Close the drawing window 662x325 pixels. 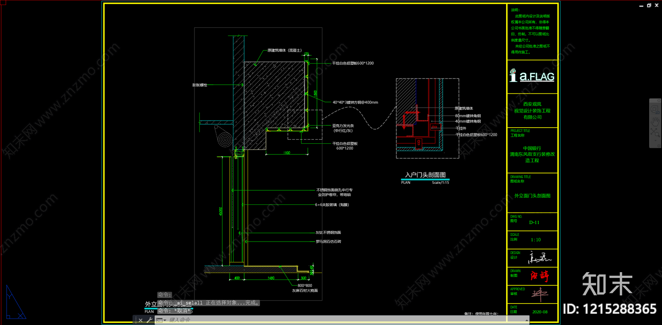point(657,5)
